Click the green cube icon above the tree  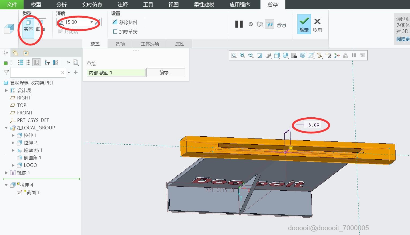(x=6, y=63)
